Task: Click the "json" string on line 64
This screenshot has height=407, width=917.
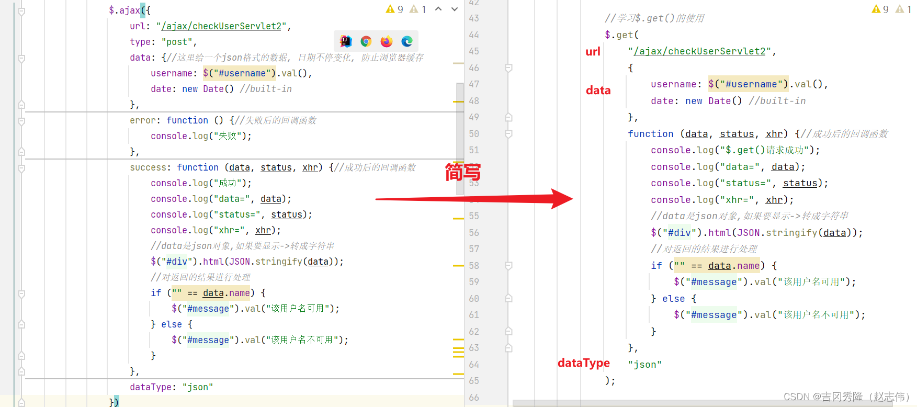Action: (x=645, y=365)
